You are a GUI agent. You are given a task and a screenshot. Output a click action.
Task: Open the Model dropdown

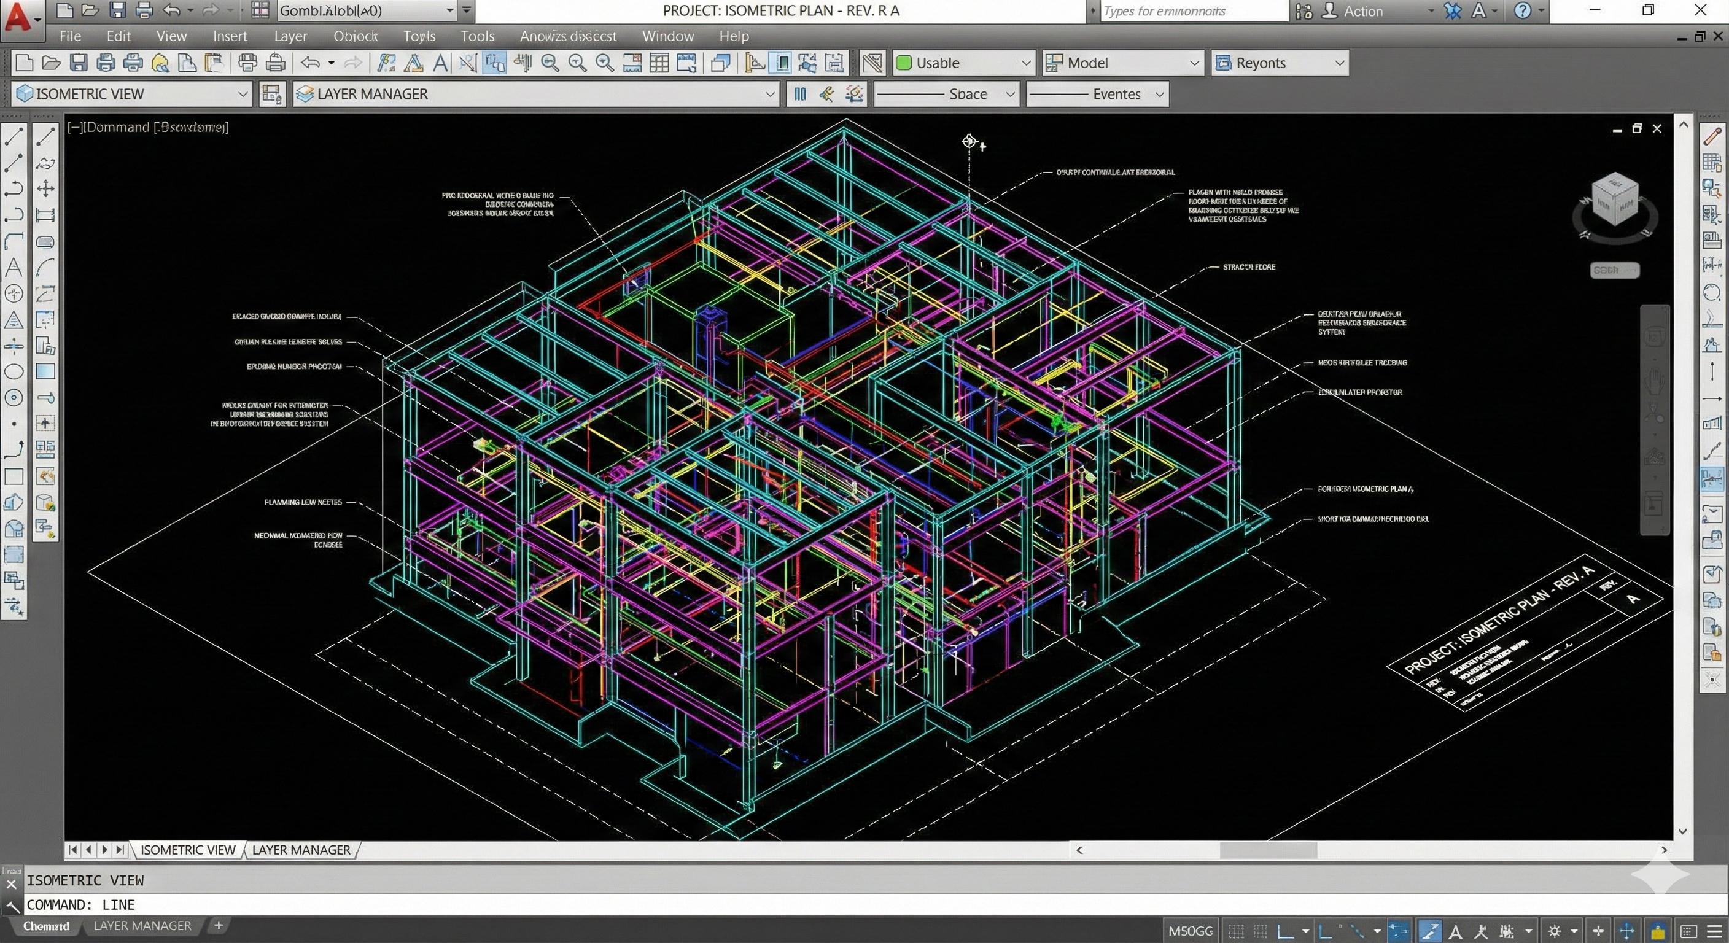(x=1124, y=63)
